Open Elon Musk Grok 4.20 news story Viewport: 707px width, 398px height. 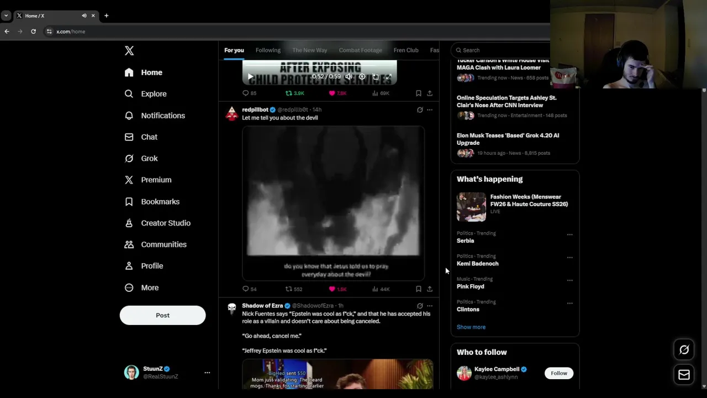[515, 145]
